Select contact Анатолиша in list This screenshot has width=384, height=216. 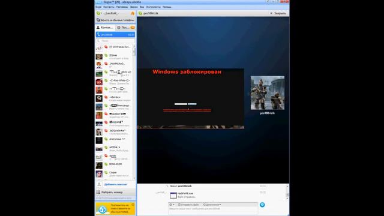[x=114, y=140]
